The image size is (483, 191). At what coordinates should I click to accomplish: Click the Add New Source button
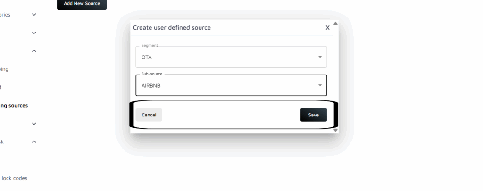click(82, 4)
